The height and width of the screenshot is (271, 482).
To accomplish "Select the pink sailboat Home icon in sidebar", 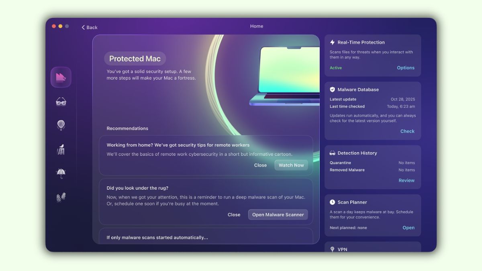I will [x=61, y=77].
